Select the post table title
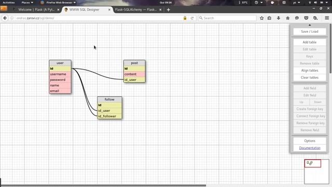Screen dimensions: 332x187 pyautogui.click(x=134, y=63)
